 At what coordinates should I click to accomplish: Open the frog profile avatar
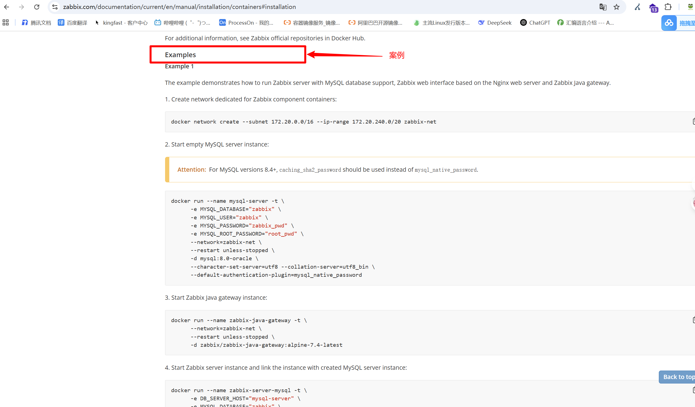pyautogui.click(x=691, y=7)
